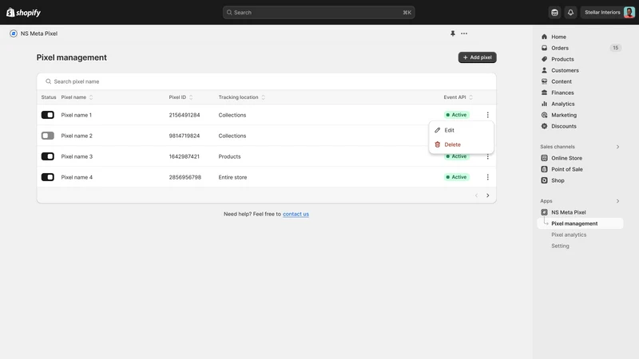639x359 pixels.
Task: Open notifications bell
Action: (x=570, y=13)
